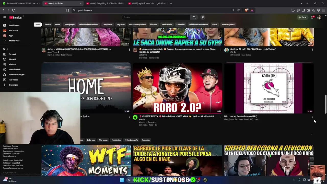Show hidden system tray icons
The height and width of the screenshot is (184, 327).
point(294,180)
